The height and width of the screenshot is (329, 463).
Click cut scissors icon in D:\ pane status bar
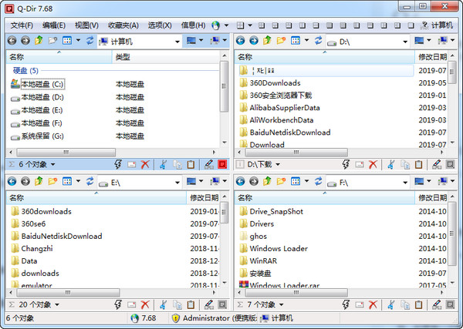[390, 165]
